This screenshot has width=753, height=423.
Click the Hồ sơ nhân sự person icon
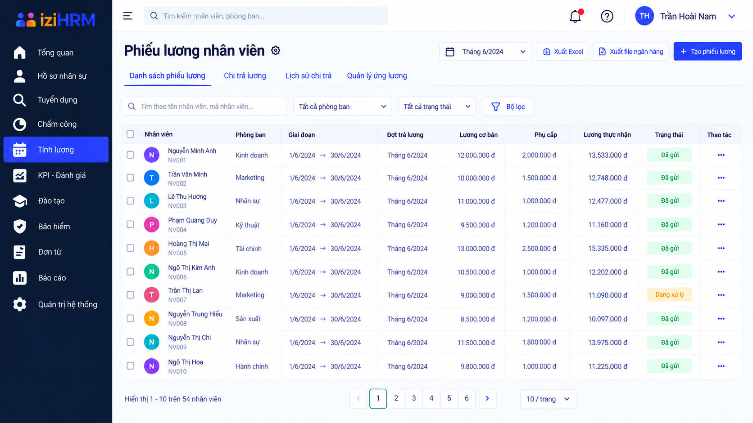(20, 76)
